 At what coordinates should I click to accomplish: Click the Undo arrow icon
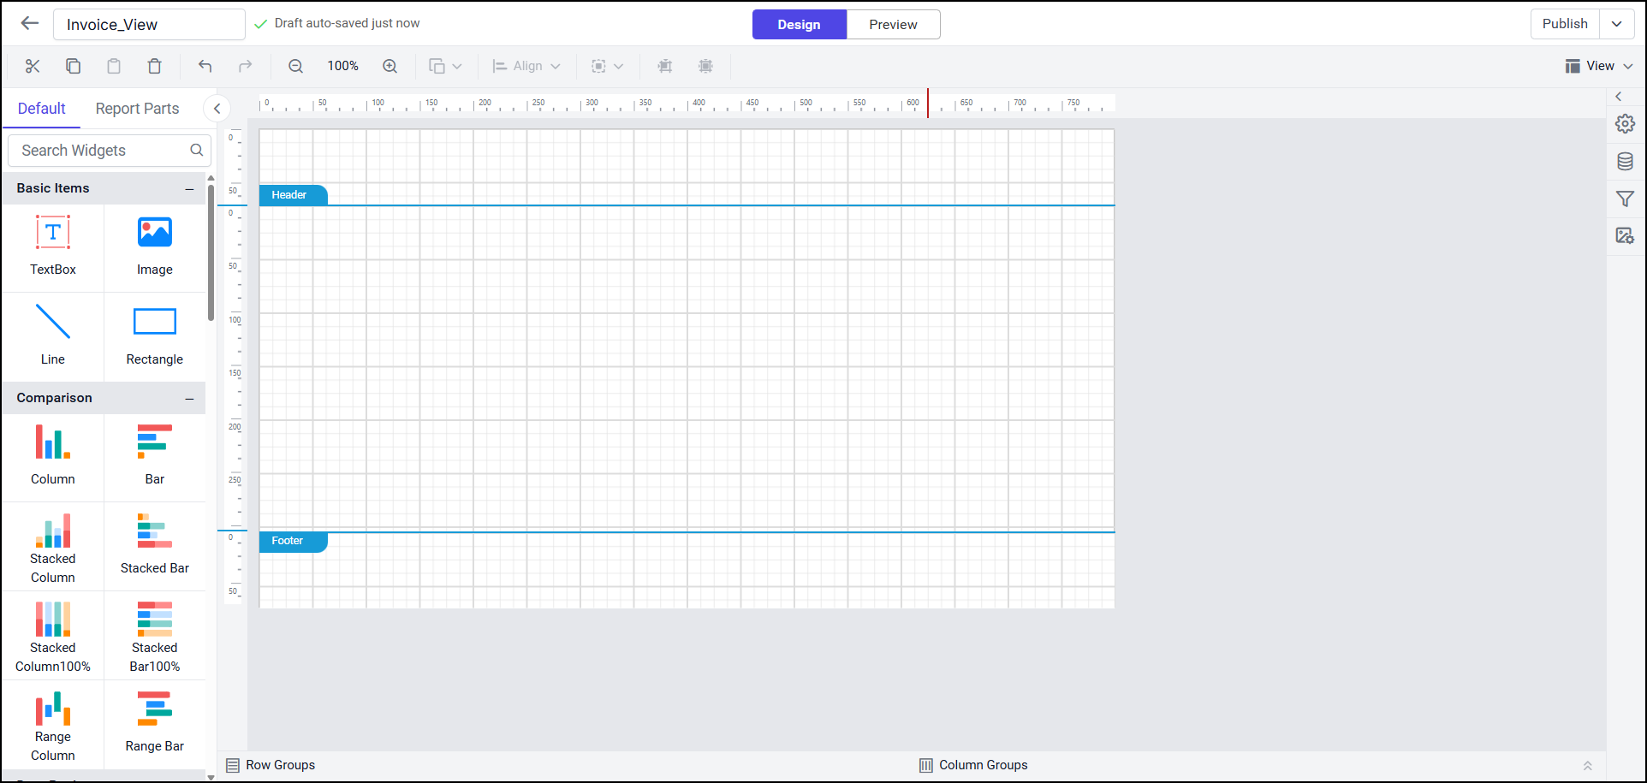(205, 66)
